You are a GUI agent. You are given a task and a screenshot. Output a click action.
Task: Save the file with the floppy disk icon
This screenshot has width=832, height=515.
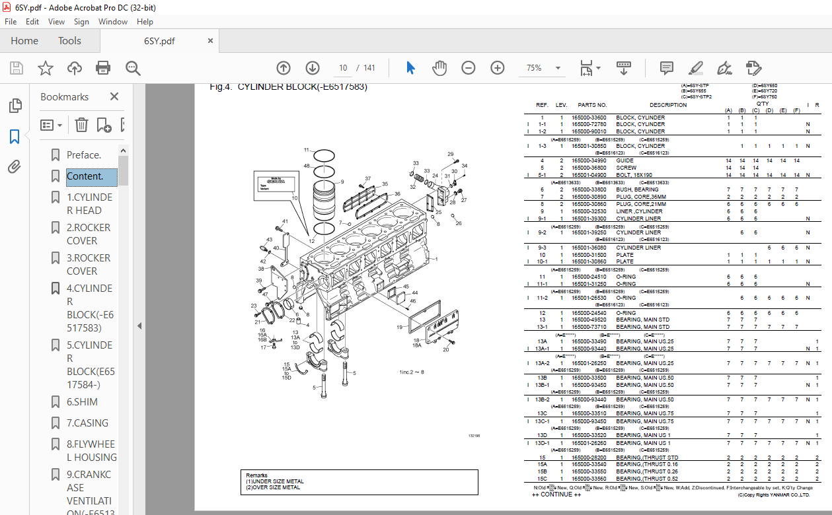click(17, 68)
